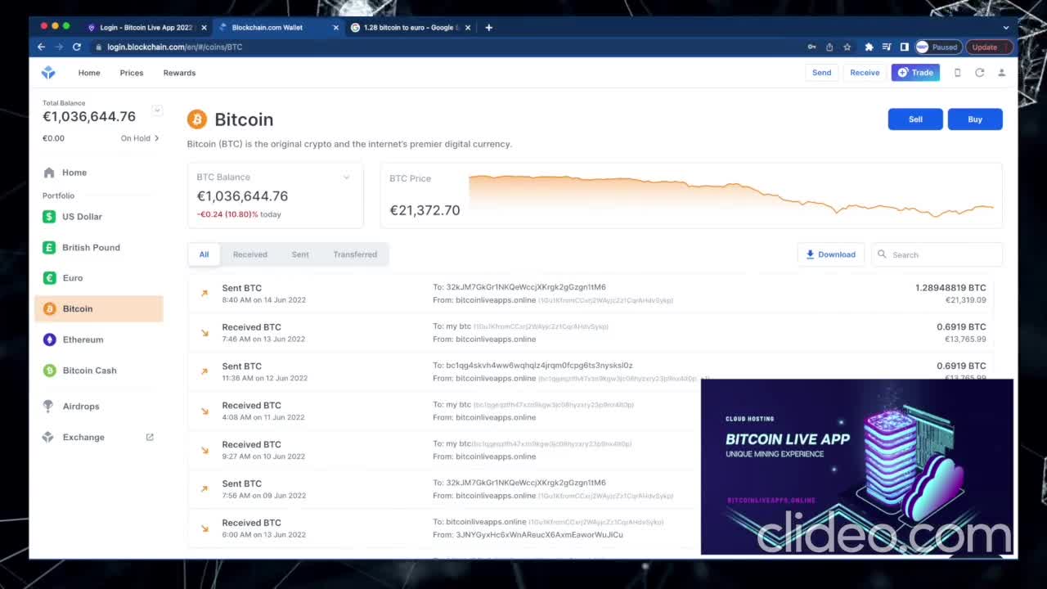Image resolution: width=1047 pixels, height=589 pixels.
Task: Click the Trade button
Action: (x=915, y=73)
